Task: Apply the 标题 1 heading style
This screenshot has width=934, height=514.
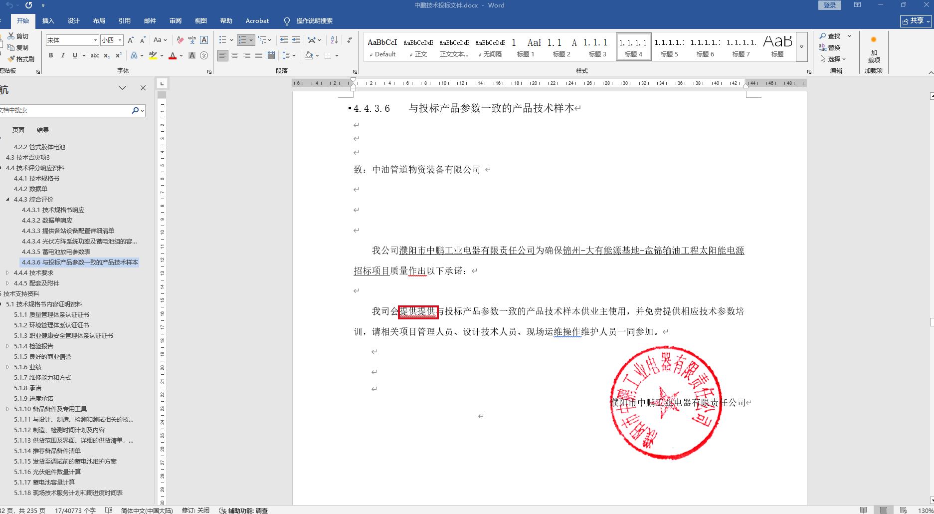Action: point(526,47)
